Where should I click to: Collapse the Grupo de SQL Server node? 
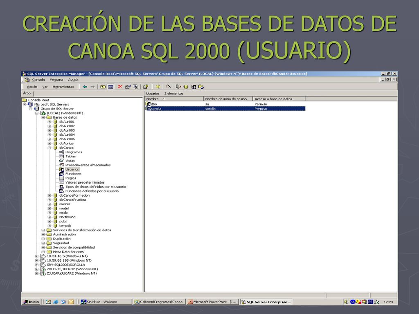pos(30,109)
